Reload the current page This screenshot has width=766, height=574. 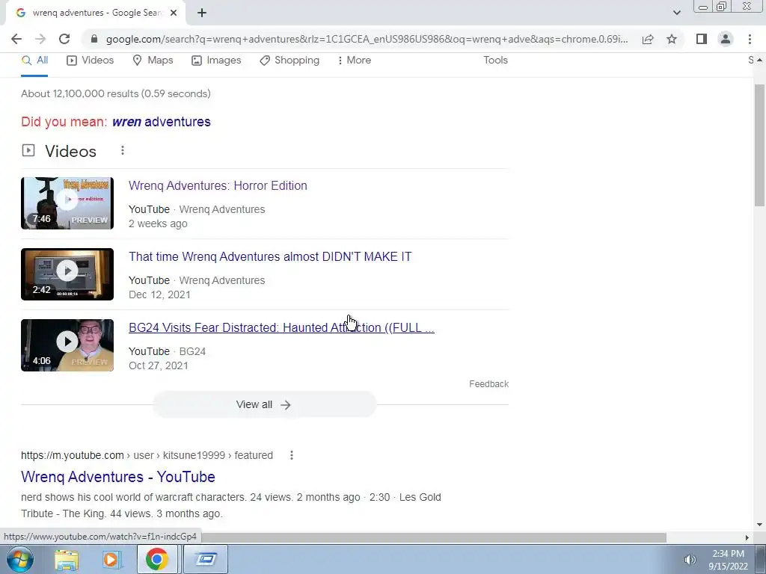coord(64,39)
